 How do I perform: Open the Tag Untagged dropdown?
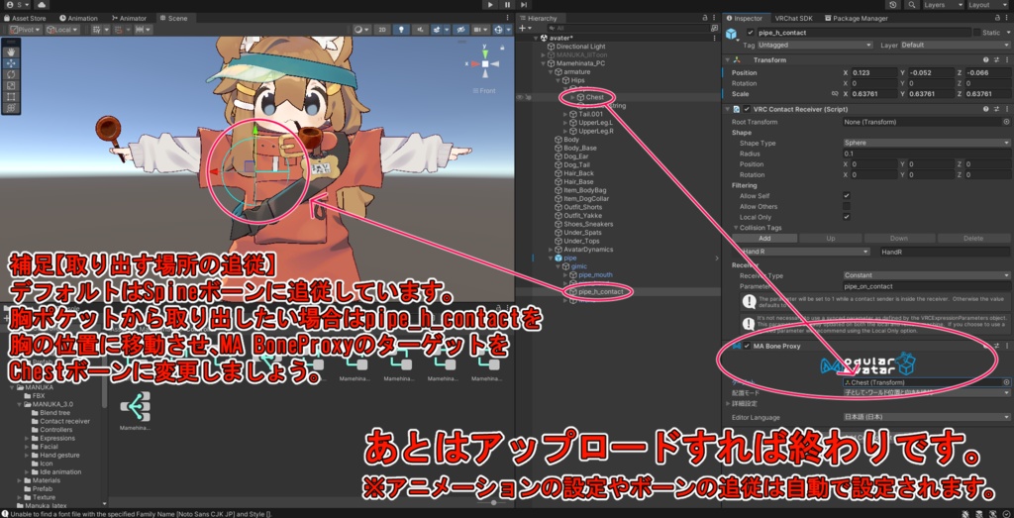coord(815,46)
